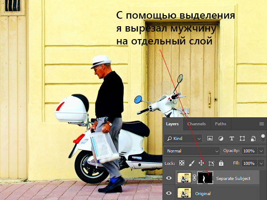Expand the Opacity slider arrow

261,151
